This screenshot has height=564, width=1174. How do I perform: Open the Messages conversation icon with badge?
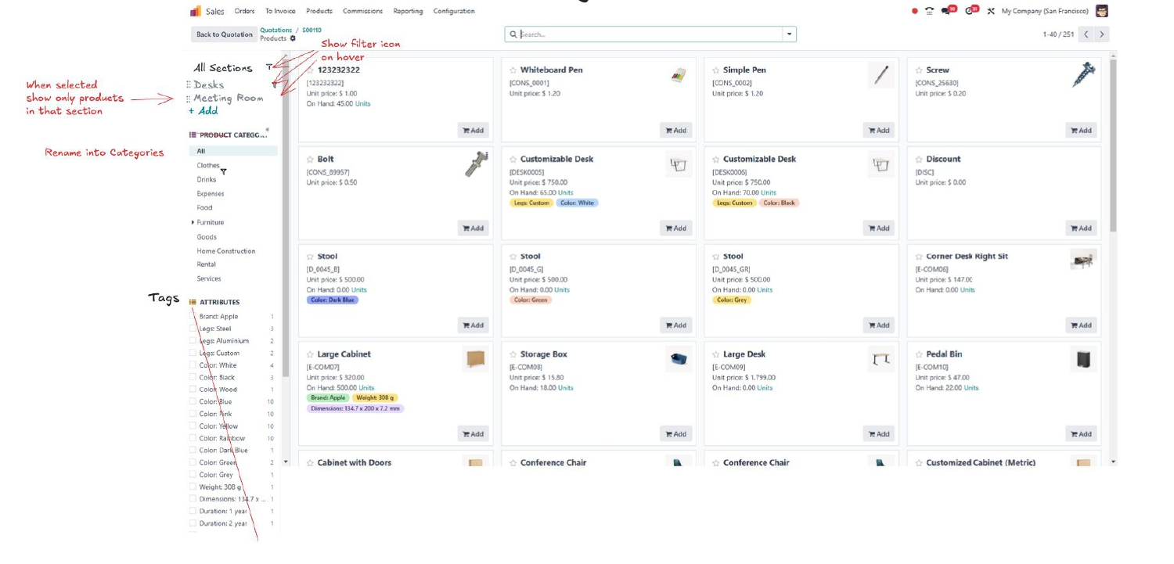click(x=945, y=11)
